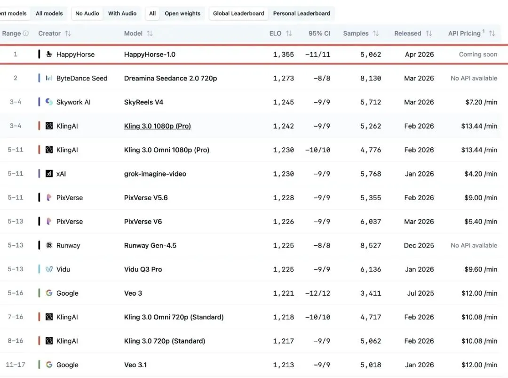The image size is (508, 378).
Task: Click the ByteDance Seed logo icon
Action: coord(49,78)
